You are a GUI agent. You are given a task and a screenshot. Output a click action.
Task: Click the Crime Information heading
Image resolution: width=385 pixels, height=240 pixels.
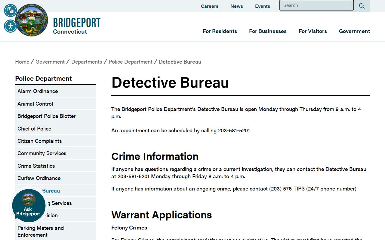click(155, 156)
